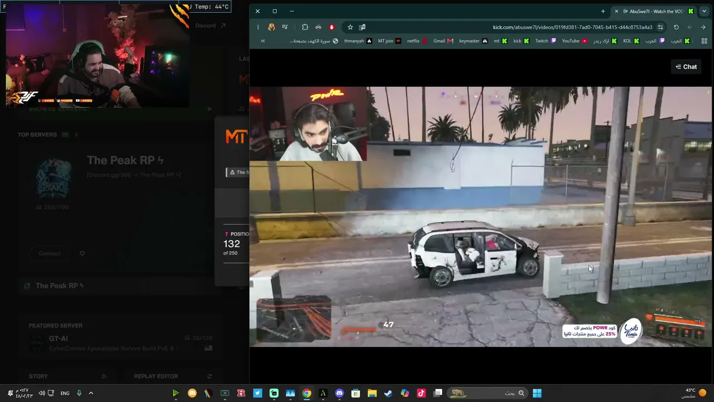This screenshot has width=714, height=402.
Task: Toggle the microphone tray icon
Action: (x=79, y=393)
